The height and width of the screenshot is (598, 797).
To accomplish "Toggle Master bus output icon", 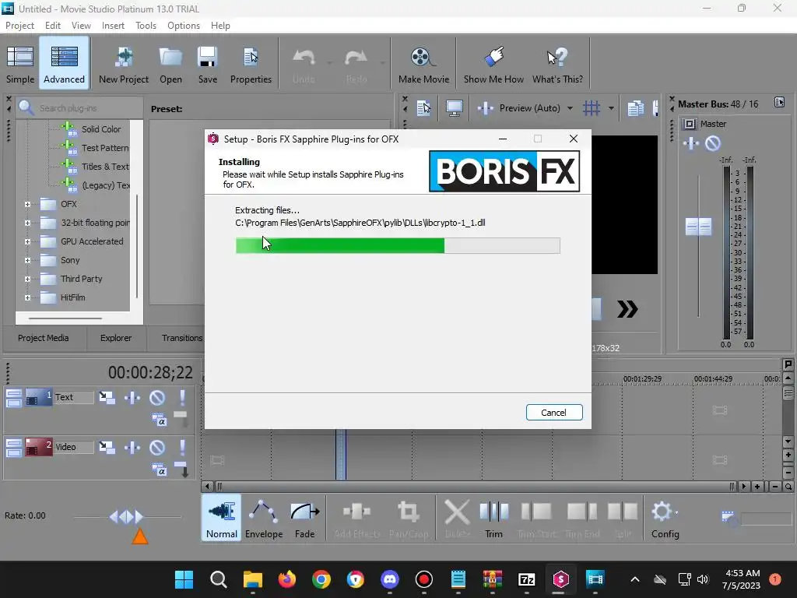I will click(690, 124).
